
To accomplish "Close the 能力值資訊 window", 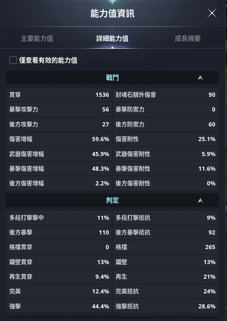I will tap(212, 13).
